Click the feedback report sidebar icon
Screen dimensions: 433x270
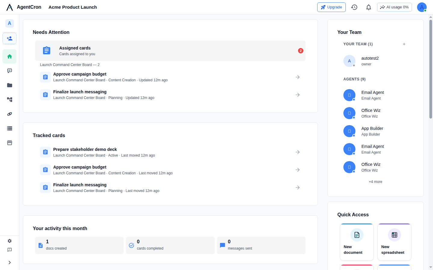point(10,250)
